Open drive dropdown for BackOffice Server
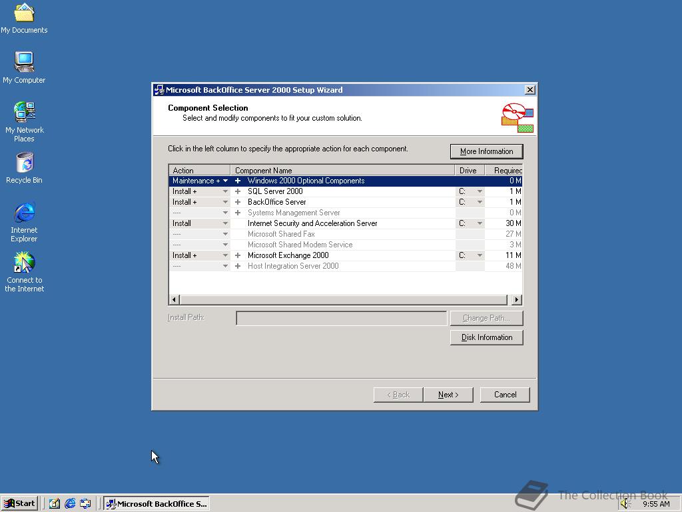Image resolution: width=682 pixels, height=512 pixels. tap(480, 202)
